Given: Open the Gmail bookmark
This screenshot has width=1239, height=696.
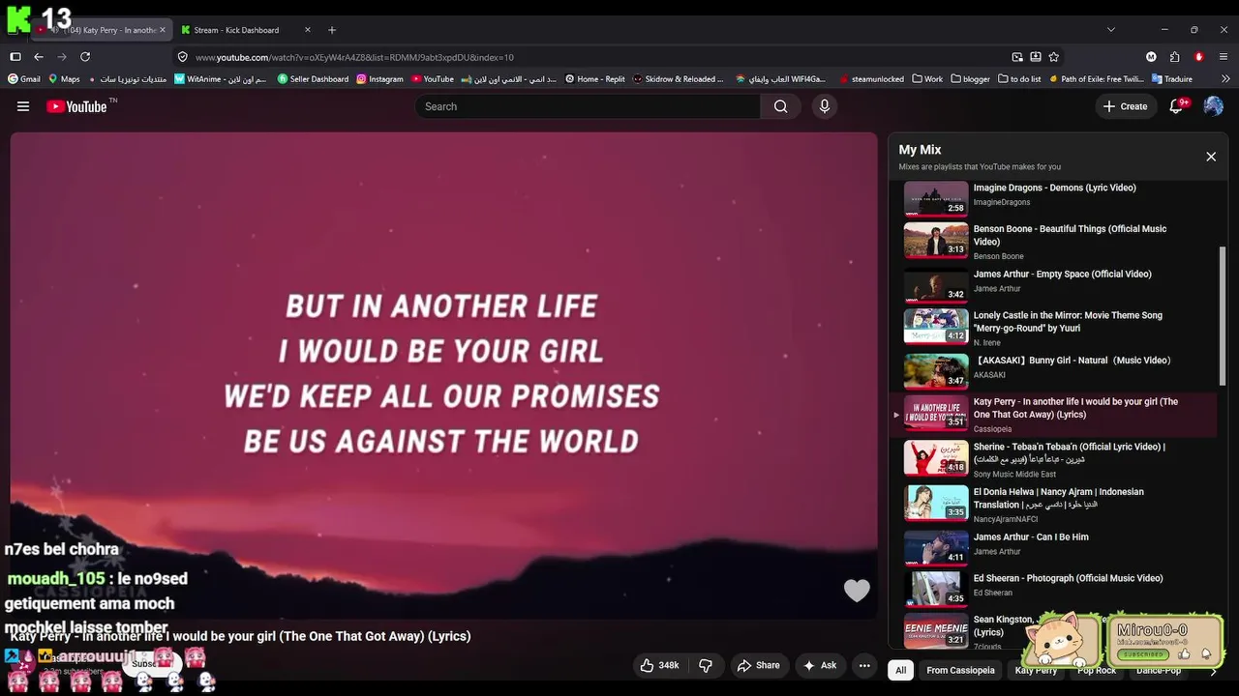Looking at the screenshot, I should click(x=24, y=79).
